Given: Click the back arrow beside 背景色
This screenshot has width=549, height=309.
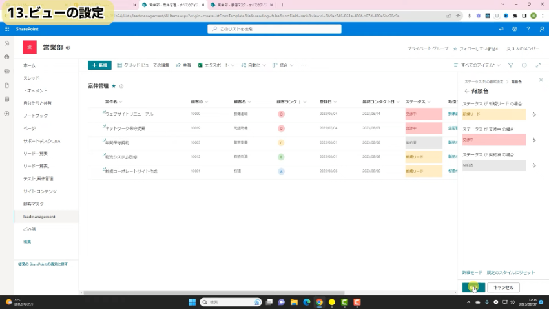Looking at the screenshot, I should tap(466, 91).
